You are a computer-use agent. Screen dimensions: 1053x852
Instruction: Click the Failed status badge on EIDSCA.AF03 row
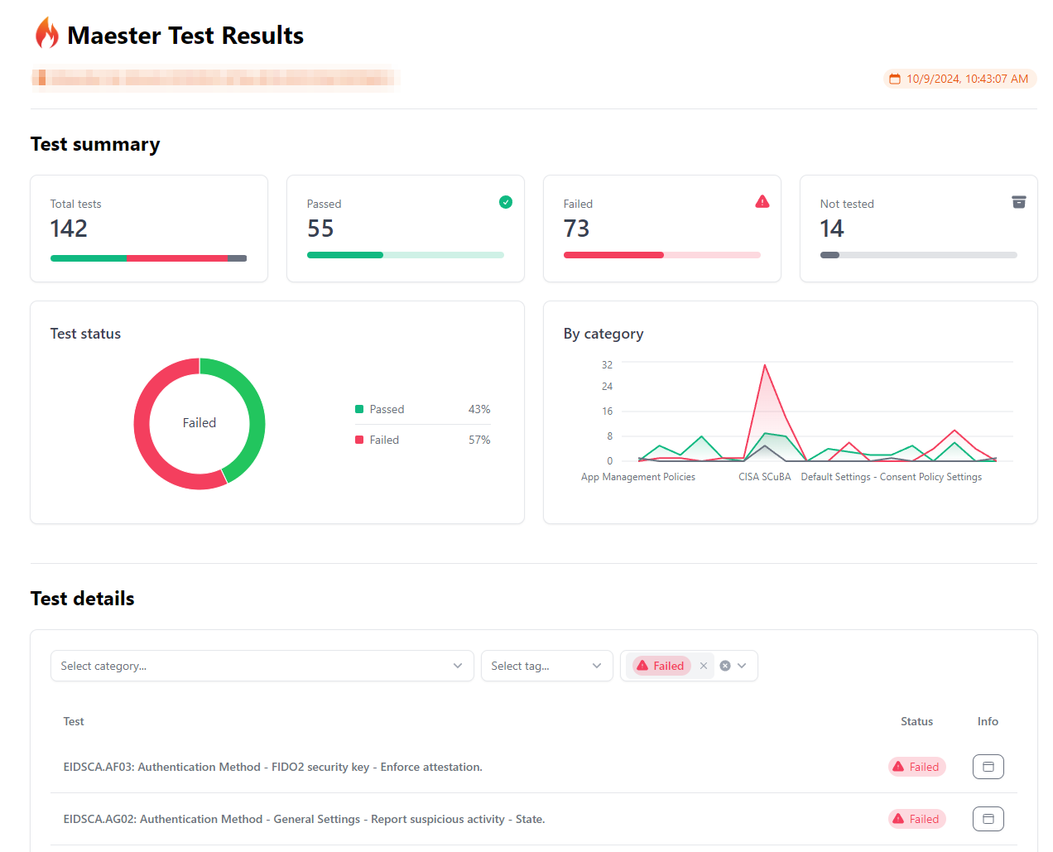pos(916,767)
